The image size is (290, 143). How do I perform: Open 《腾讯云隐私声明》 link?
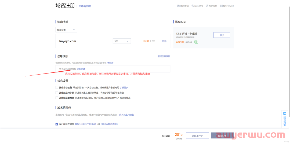(x=109, y=124)
